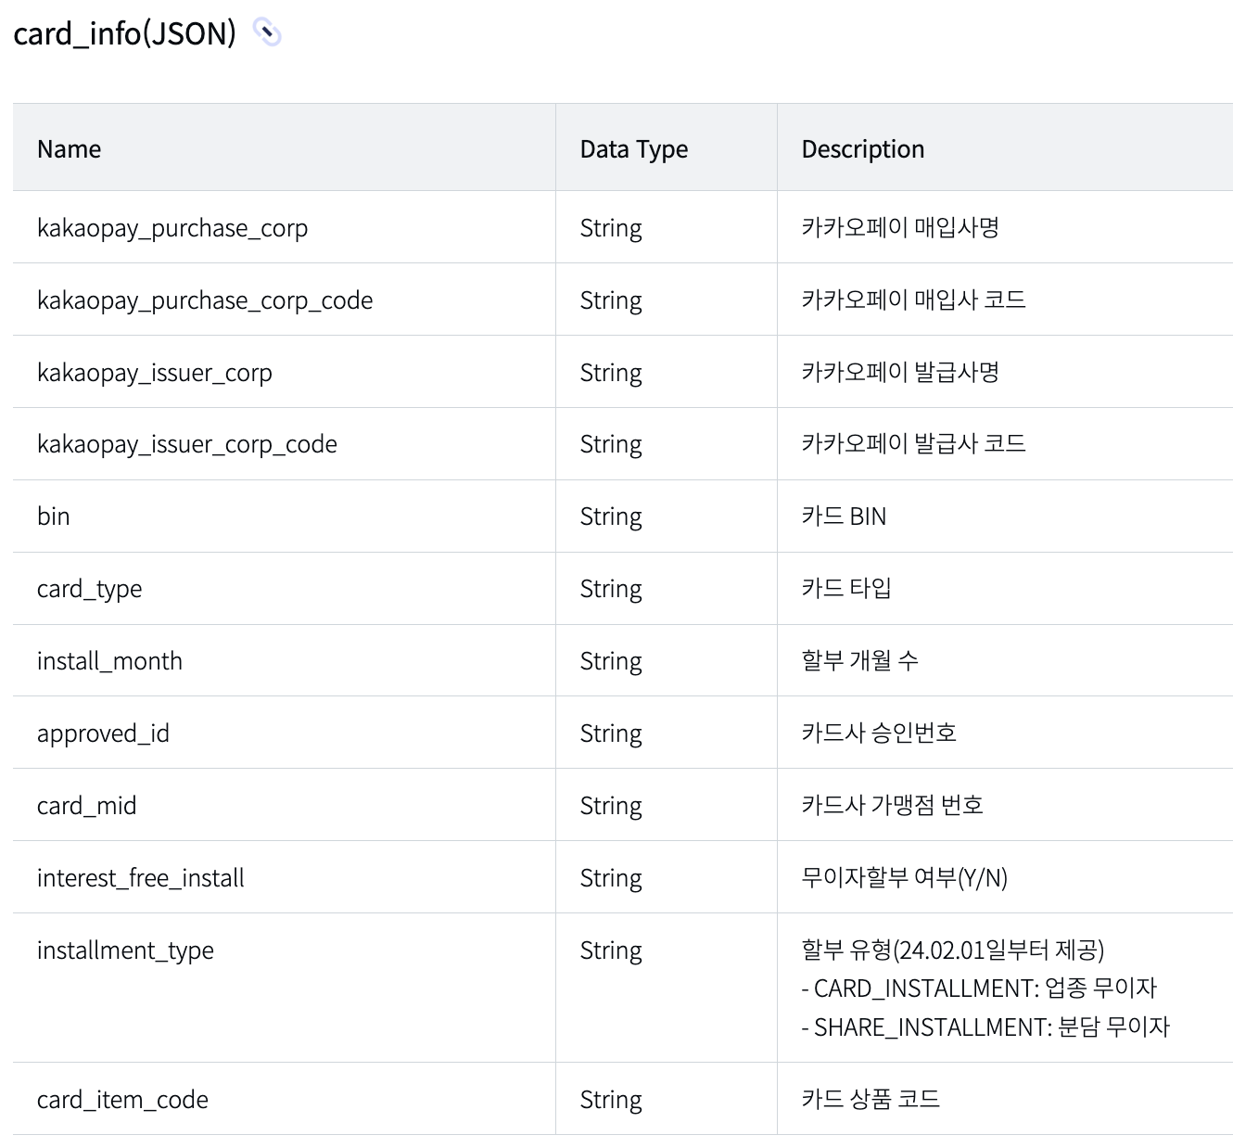This screenshot has width=1233, height=1148.
Task: Click the description 카드 BIN
Action: coord(844,517)
